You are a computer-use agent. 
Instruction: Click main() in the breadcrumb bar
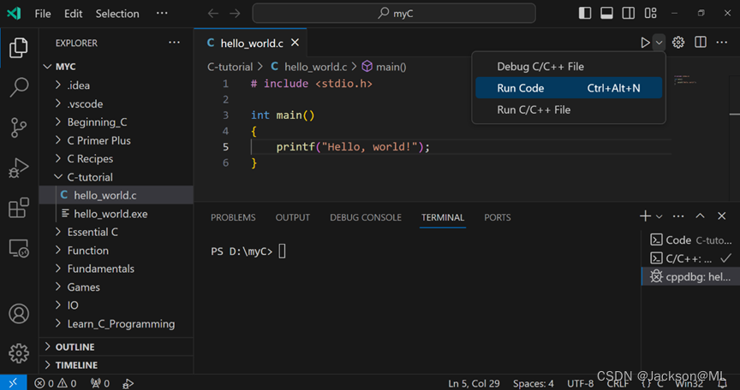[385, 67]
